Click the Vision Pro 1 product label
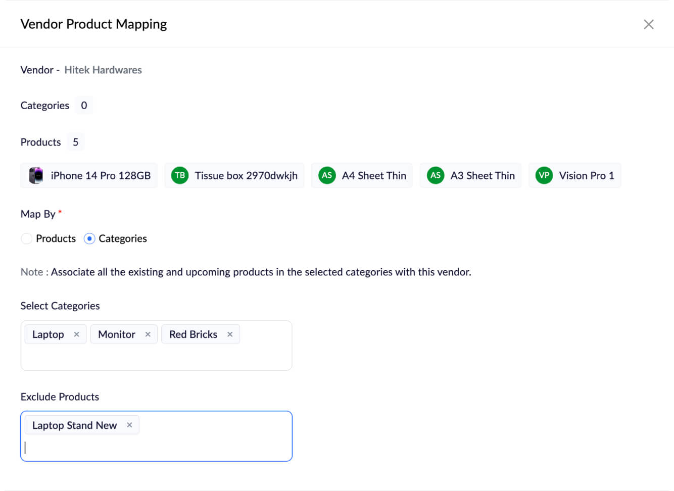Screen dimensions: 674x491 pyautogui.click(x=586, y=176)
